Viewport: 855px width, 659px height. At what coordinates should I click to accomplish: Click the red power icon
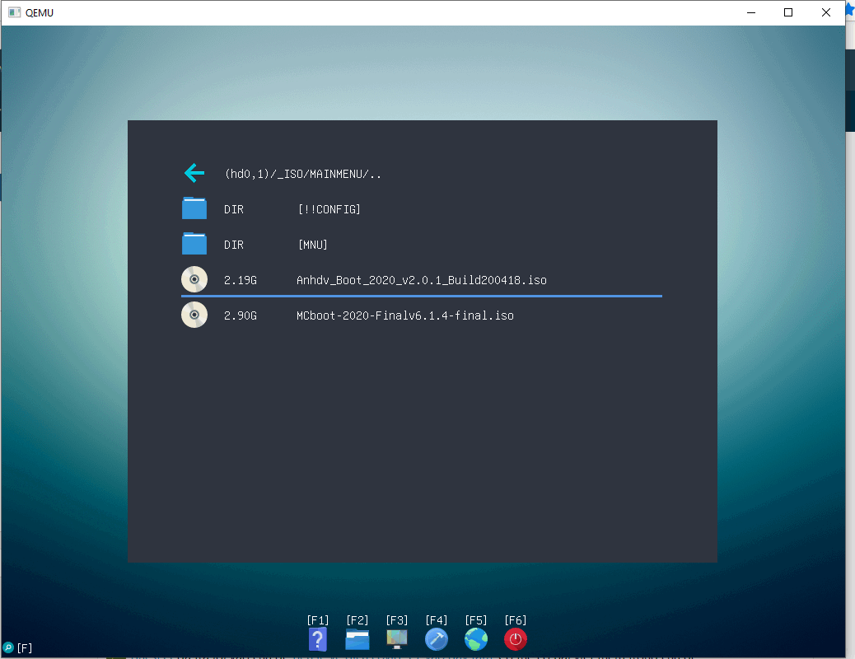click(516, 639)
